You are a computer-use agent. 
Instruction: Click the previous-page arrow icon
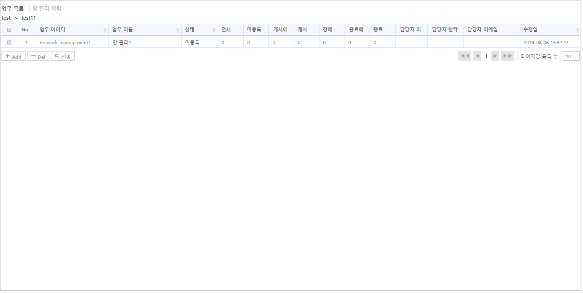[477, 56]
